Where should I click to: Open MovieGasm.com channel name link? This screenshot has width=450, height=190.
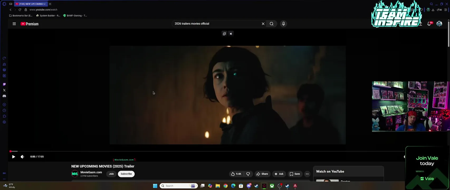click(x=91, y=172)
